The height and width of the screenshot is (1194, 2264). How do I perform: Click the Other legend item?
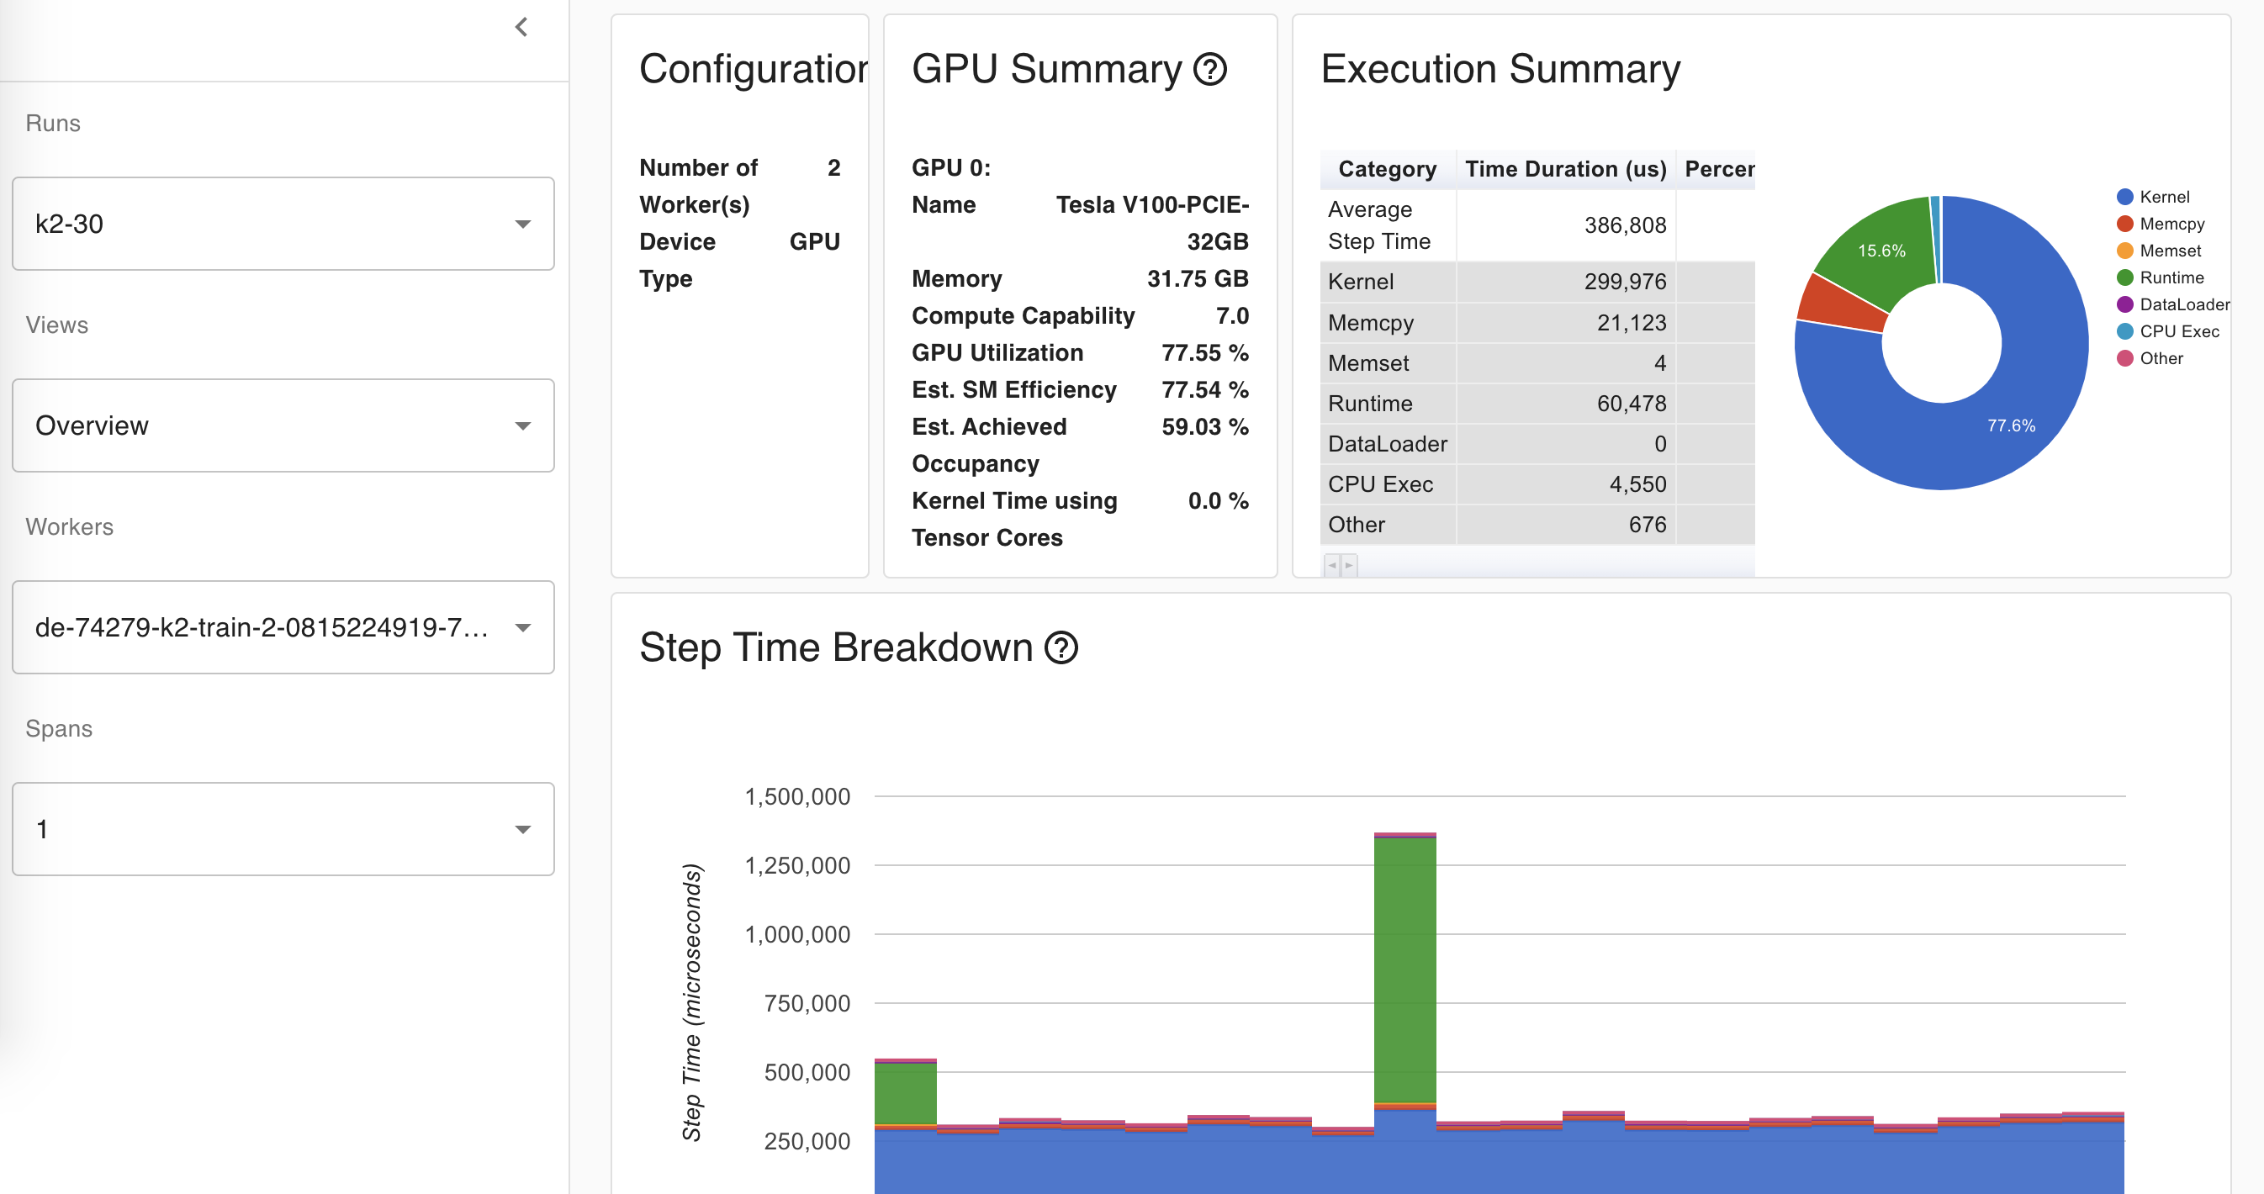[x=2161, y=358]
